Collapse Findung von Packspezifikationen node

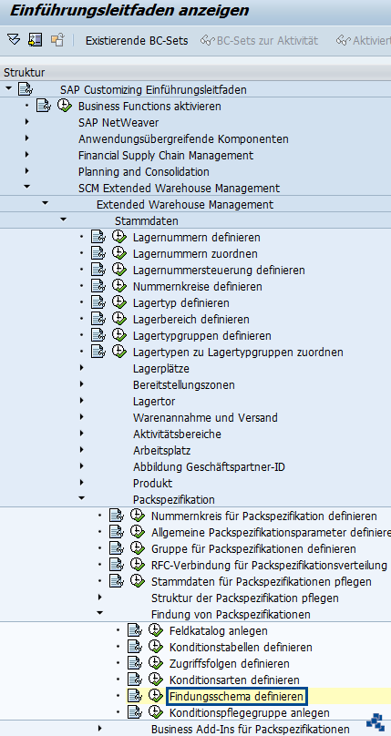[x=100, y=613]
